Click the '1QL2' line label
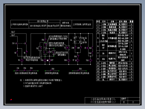 (13, 35)
